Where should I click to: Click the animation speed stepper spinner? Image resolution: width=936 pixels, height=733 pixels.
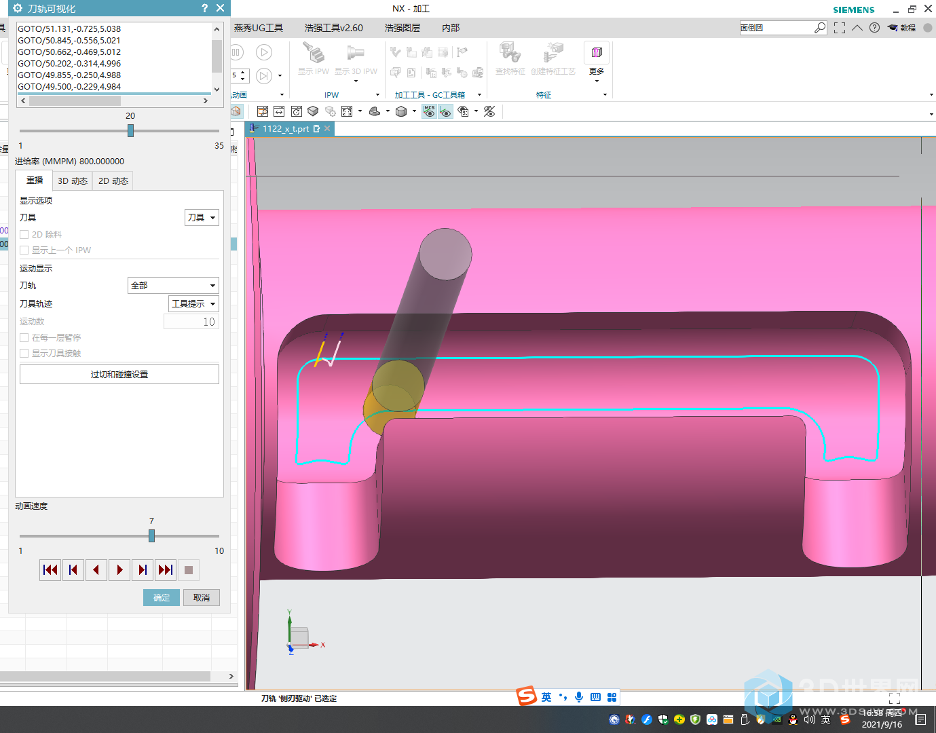[243, 75]
